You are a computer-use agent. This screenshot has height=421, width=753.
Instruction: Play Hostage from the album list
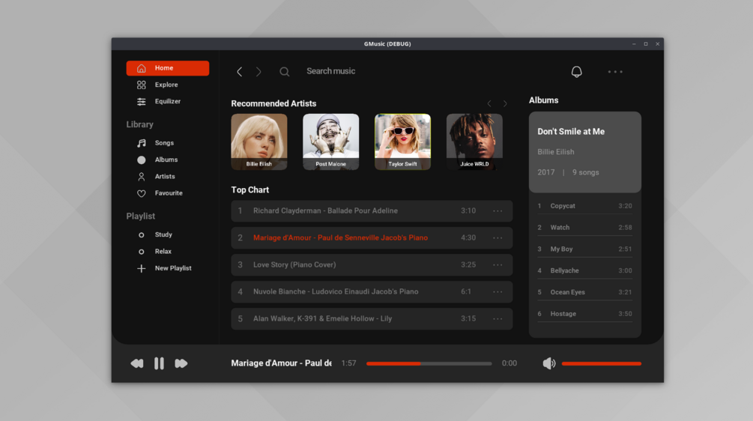(585, 314)
